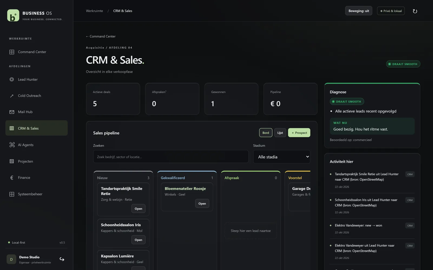
Task: Go back via ← Command Center link
Action: coord(101,36)
